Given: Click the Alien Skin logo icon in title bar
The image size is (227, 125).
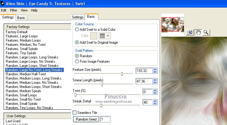Looking at the screenshot, I should tap(2, 4).
